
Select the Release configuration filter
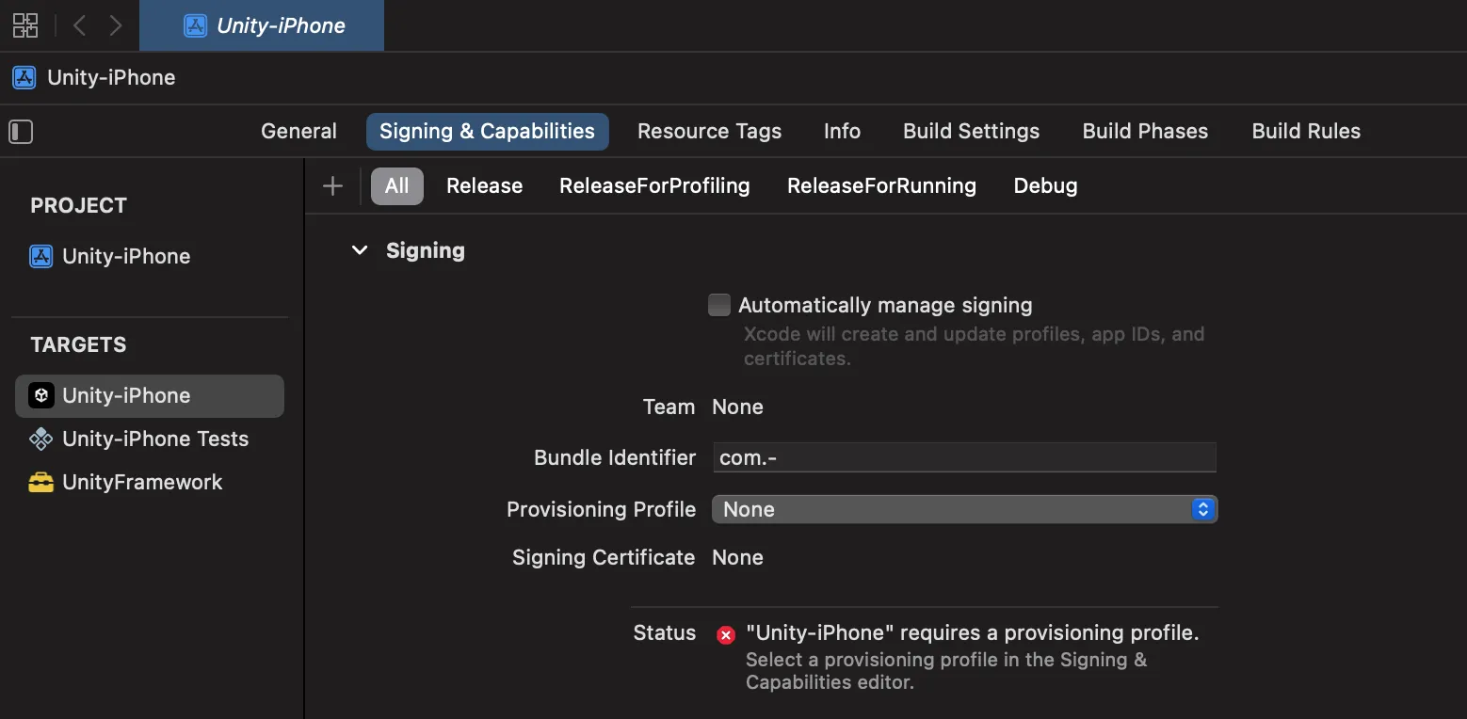point(484,186)
